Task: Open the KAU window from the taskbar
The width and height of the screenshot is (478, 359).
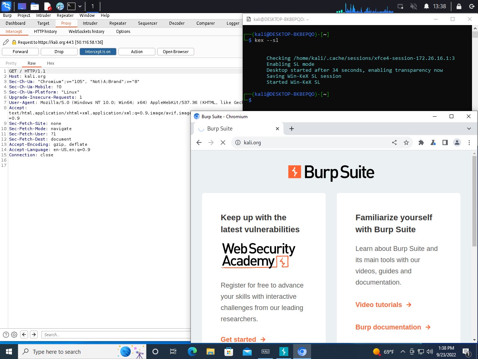Action: point(266,352)
